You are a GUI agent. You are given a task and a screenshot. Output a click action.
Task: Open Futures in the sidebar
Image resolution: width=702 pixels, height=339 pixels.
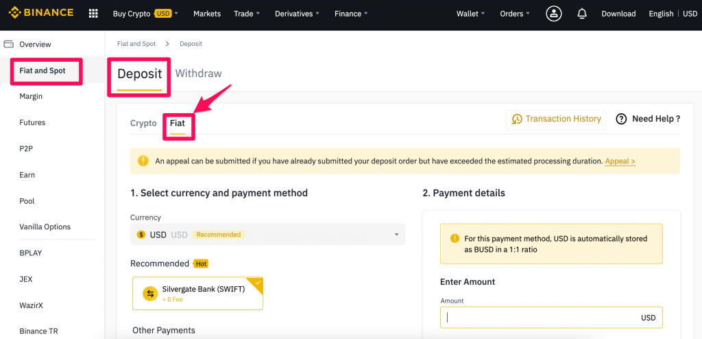pos(32,122)
